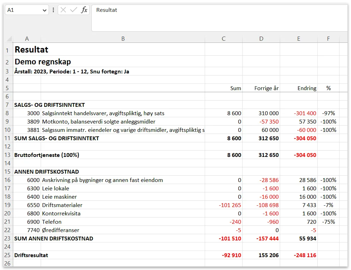Select row 11 header

click(x=7, y=138)
